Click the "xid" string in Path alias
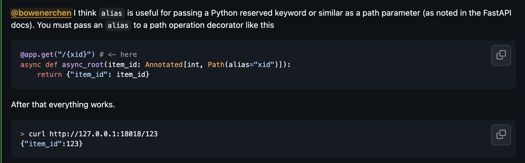The height and width of the screenshot is (163, 525). 264,65
